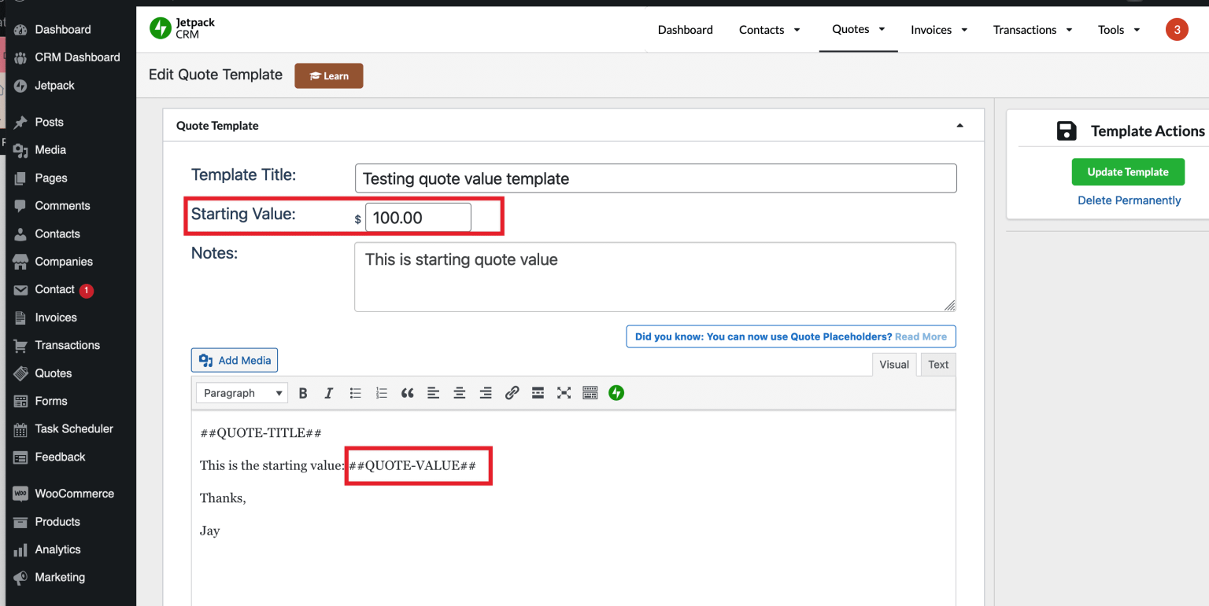The image size is (1209, 606).
Task: Insert a link into the template
Action: pos(512,392)
